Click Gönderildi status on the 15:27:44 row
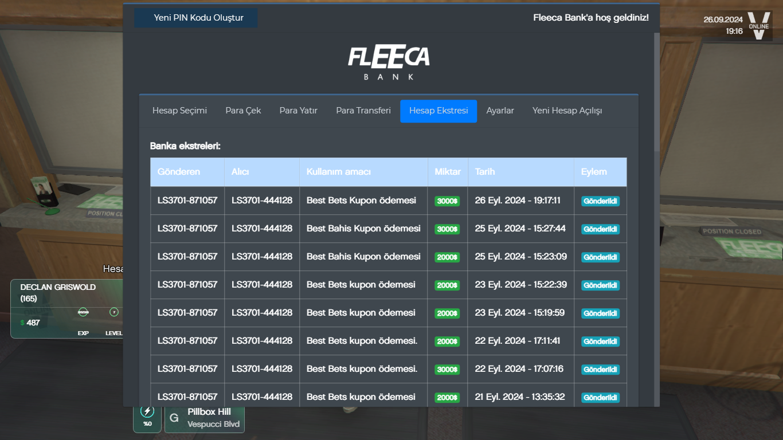 click(x=600, y=229)
